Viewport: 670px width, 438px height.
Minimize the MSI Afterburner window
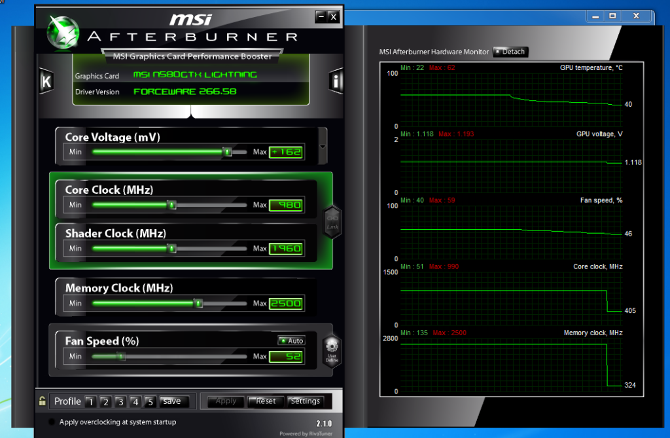320,16
